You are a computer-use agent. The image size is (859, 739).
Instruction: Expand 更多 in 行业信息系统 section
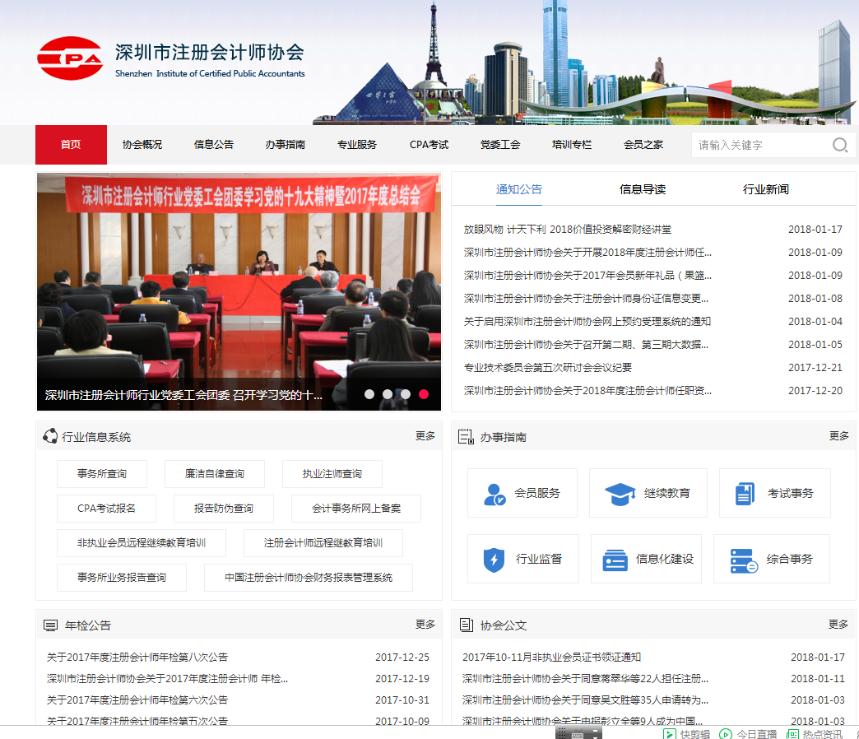[425, 436]
